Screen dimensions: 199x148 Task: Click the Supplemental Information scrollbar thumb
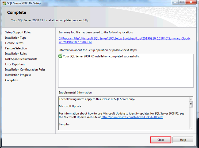tap(191, 104)
